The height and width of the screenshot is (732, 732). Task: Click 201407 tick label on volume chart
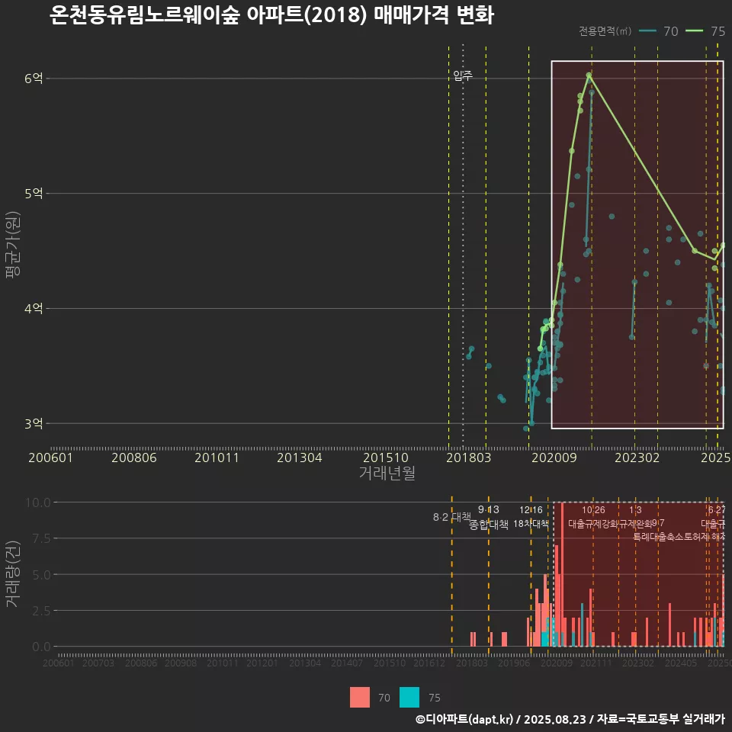tap(346, 663)
